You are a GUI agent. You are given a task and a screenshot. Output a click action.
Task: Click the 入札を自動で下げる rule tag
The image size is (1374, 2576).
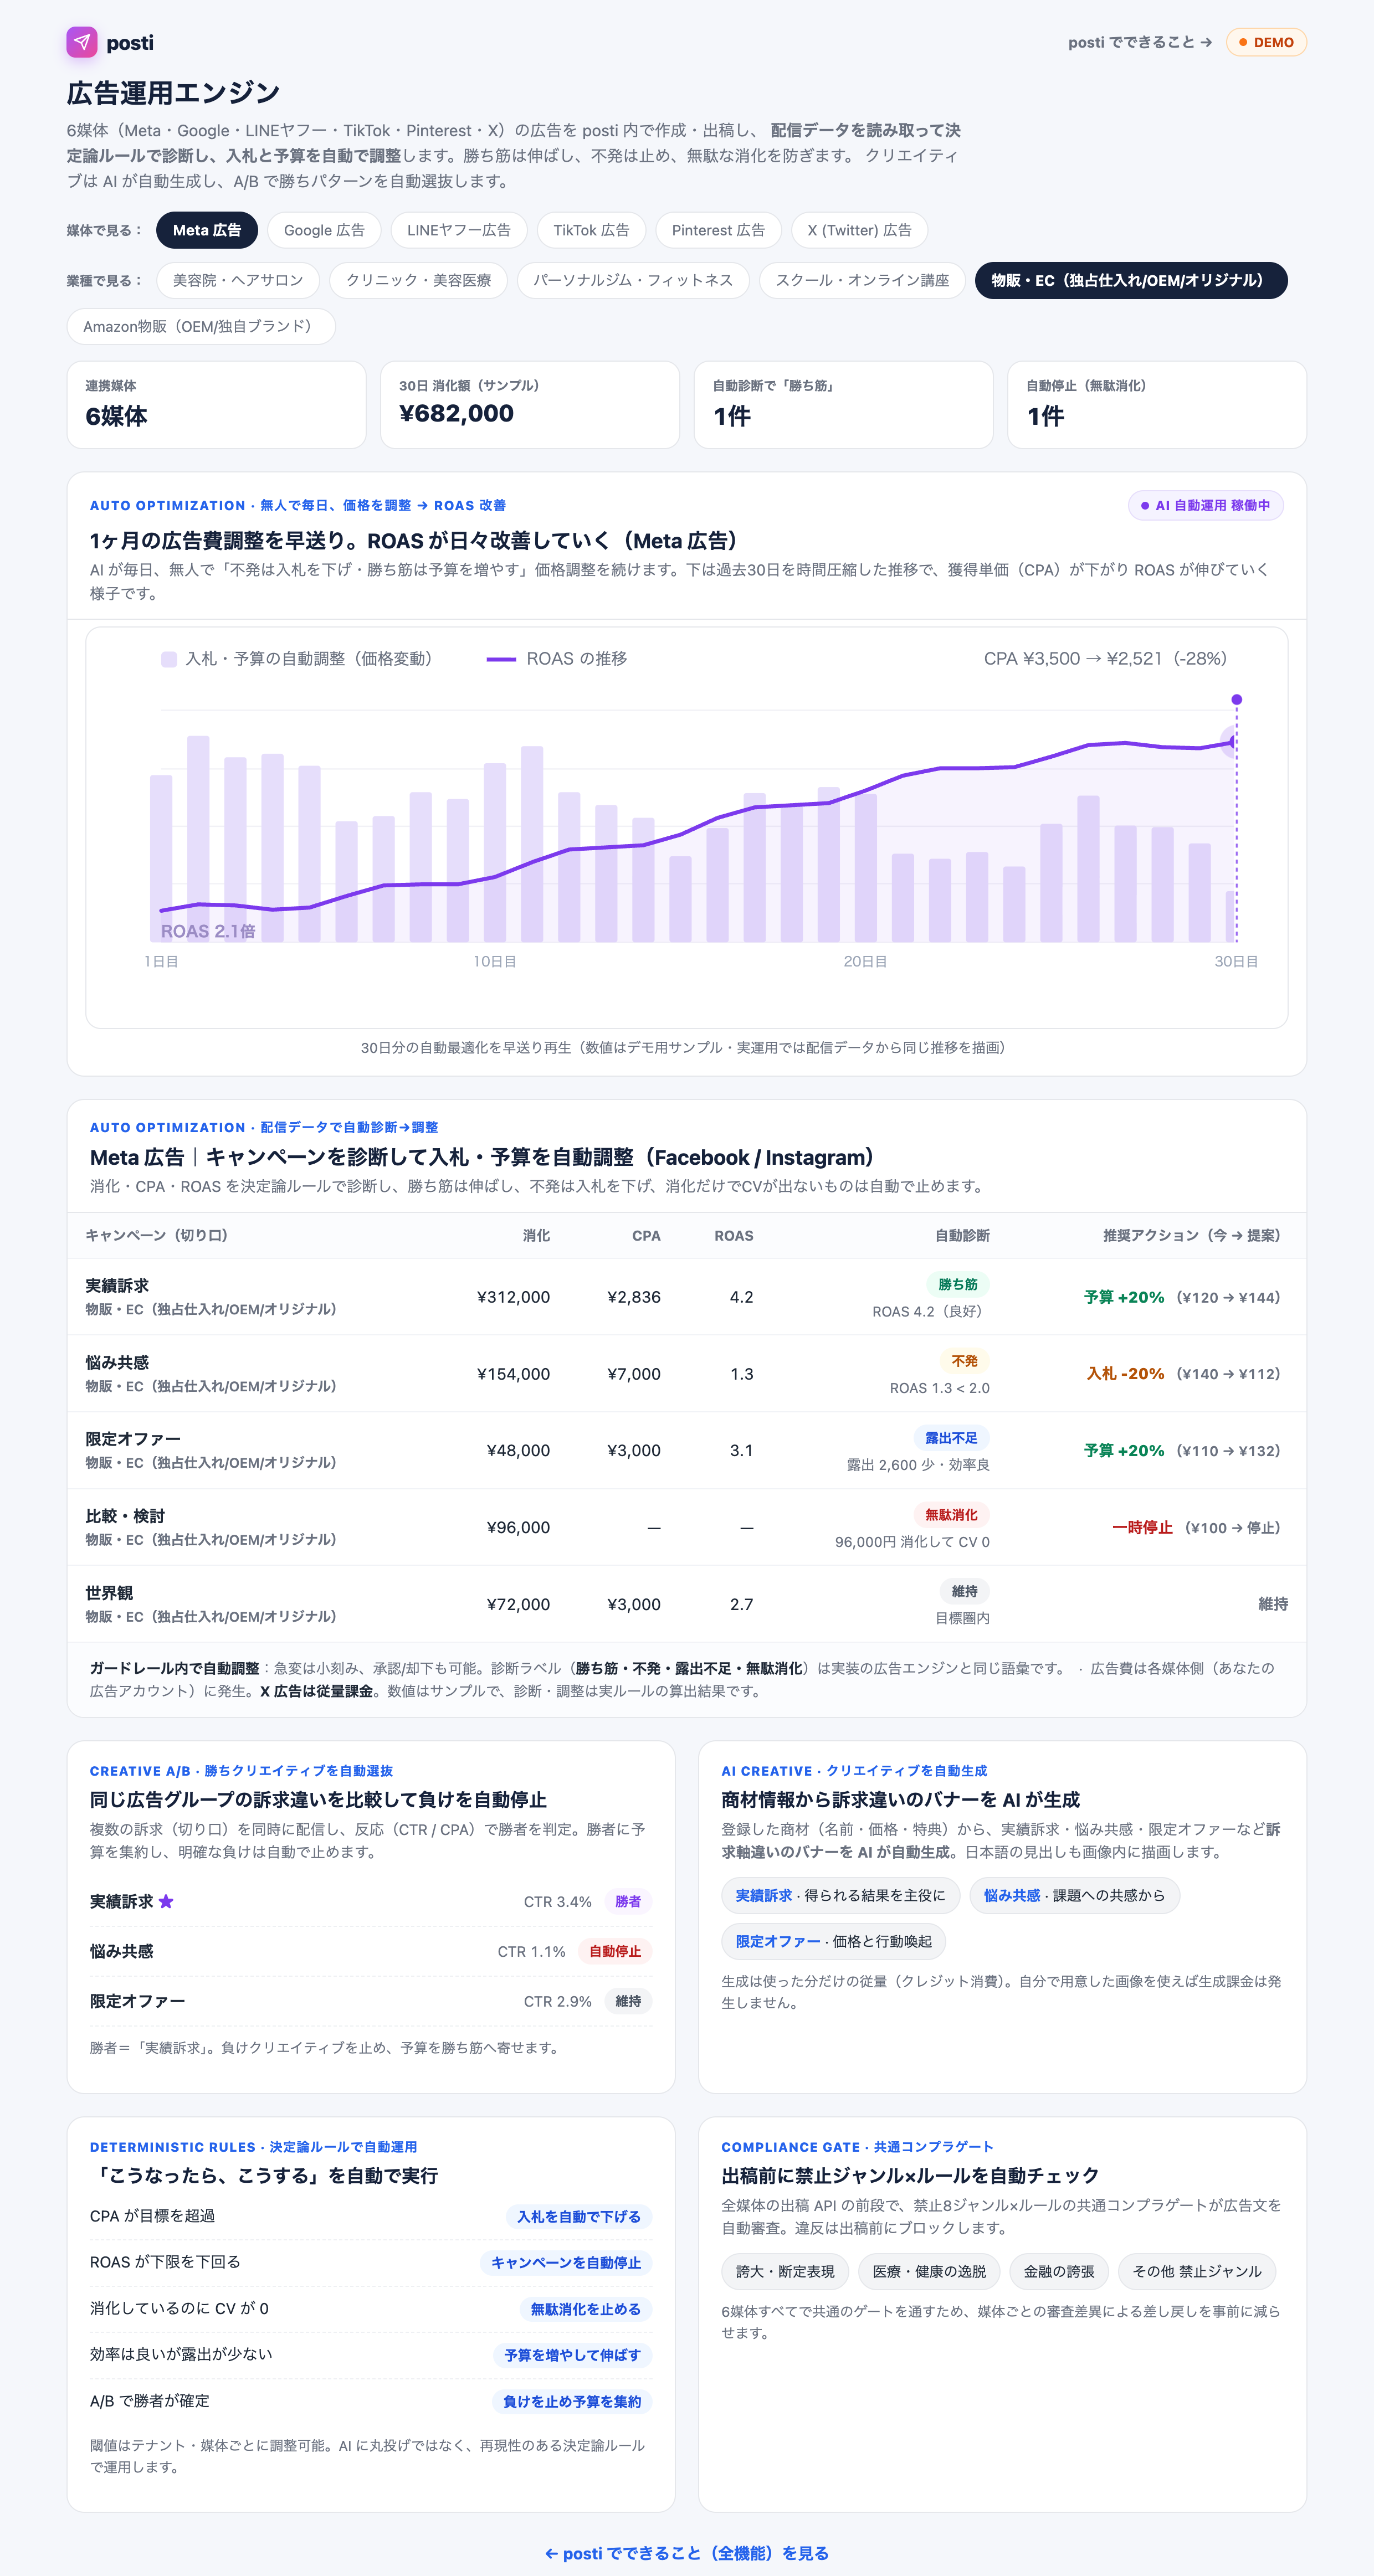click(x=579, y=2217)
